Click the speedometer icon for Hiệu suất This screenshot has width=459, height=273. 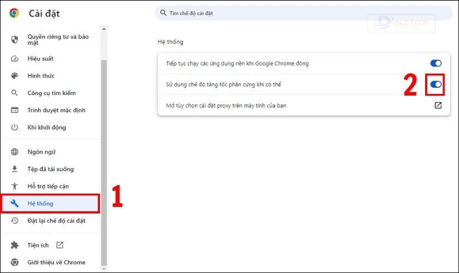pyautogui.click(x=15, y=58)
